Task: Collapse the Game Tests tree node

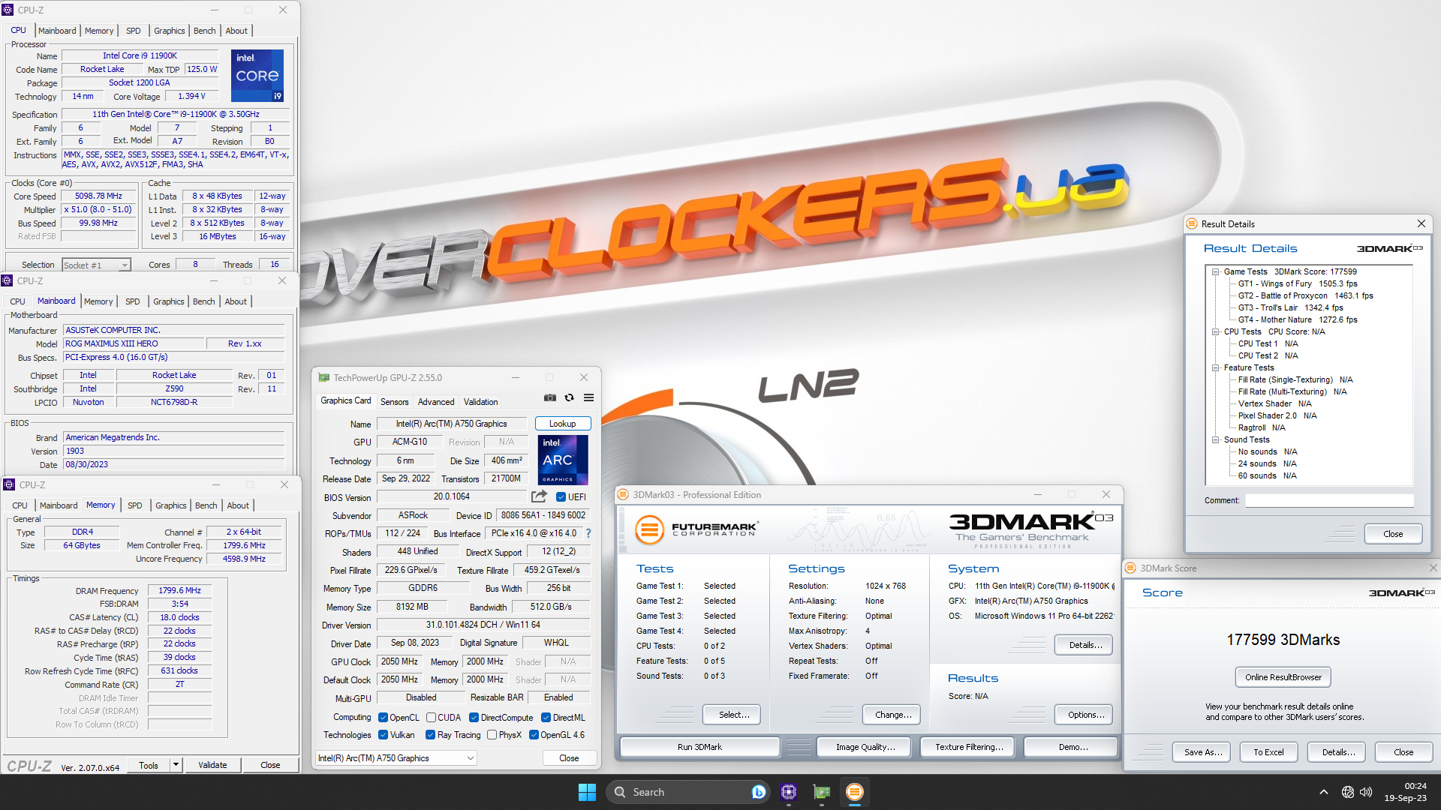Action: (1215, 271)
